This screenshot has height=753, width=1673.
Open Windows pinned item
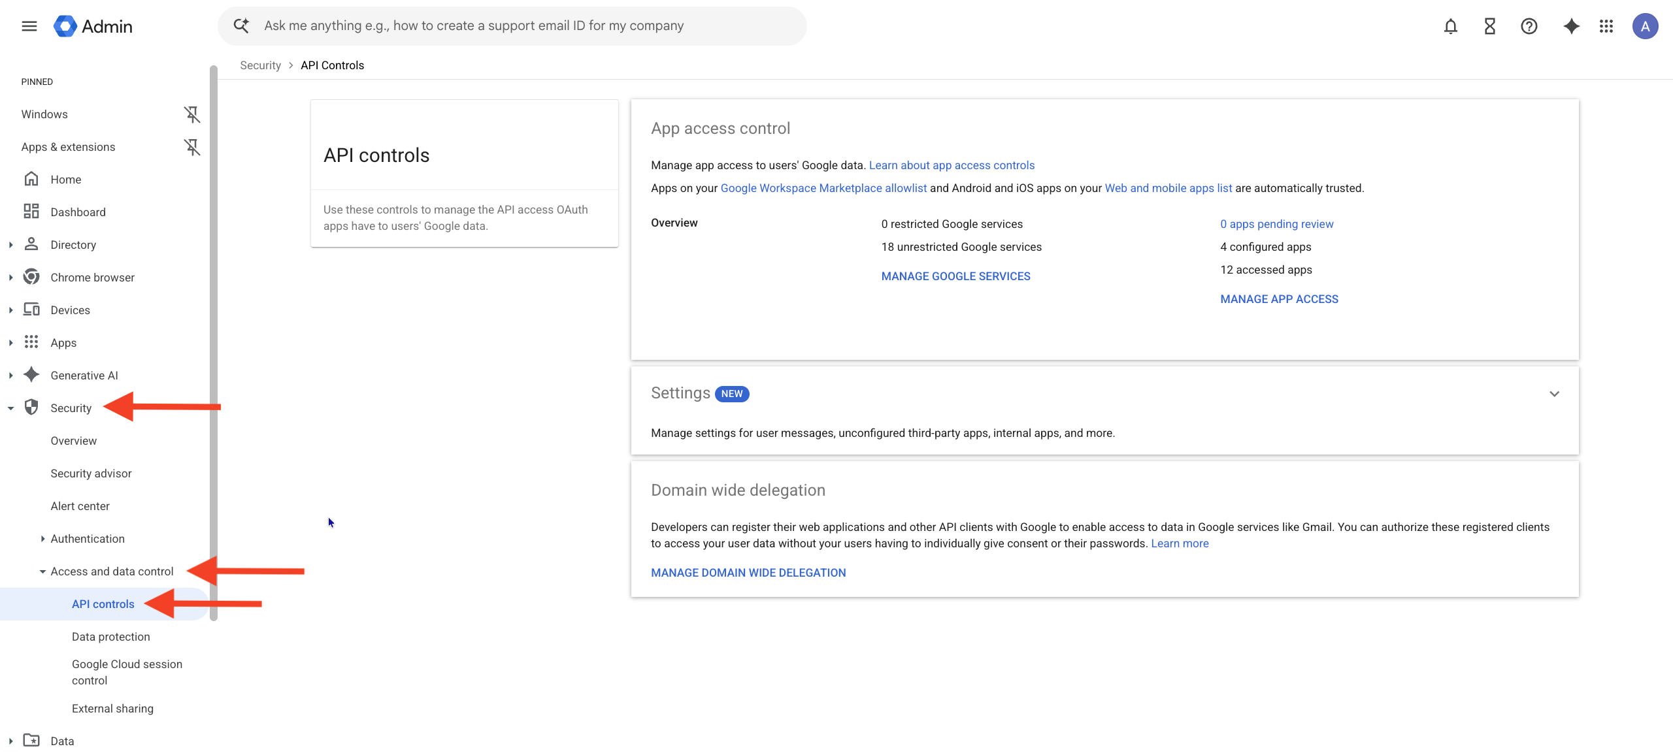click(x=44, y=114)
